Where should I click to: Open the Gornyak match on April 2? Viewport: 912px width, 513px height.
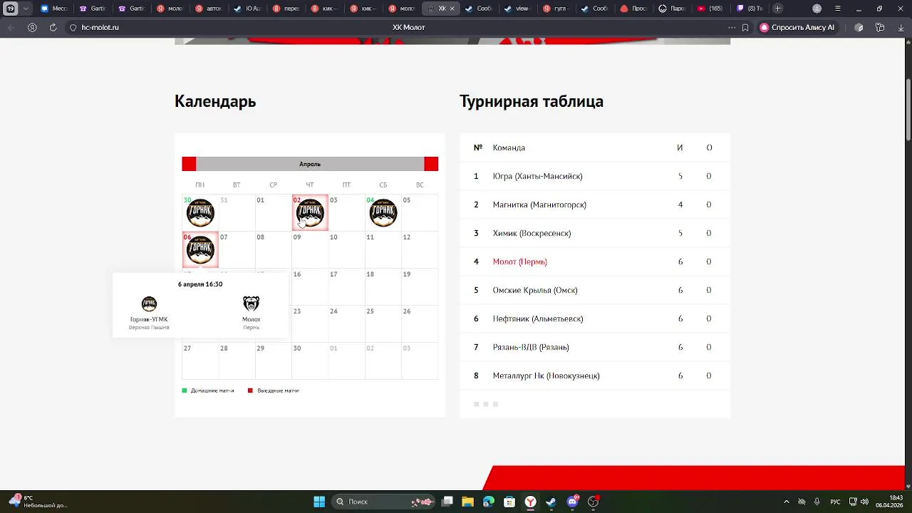310,213
